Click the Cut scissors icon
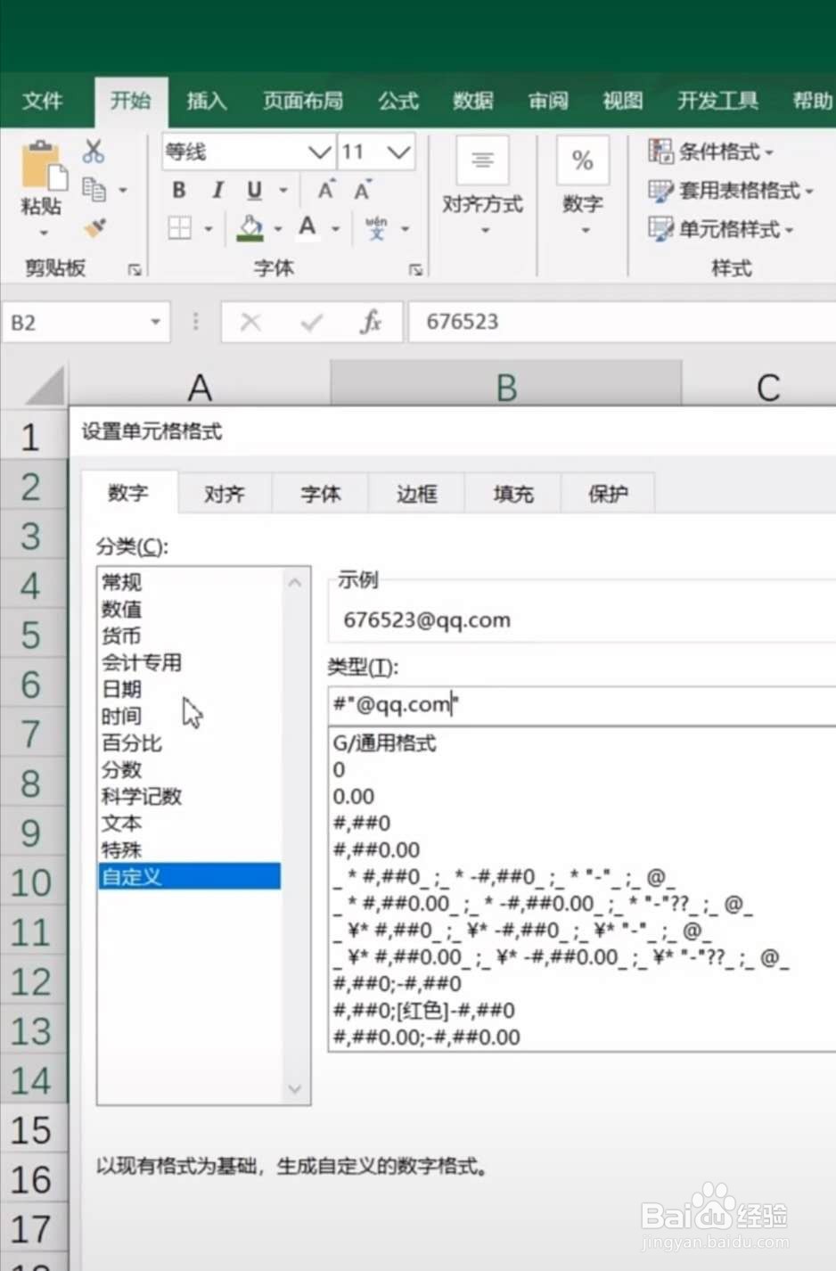Screen dimensions: 836x1271 click(93, 151)
